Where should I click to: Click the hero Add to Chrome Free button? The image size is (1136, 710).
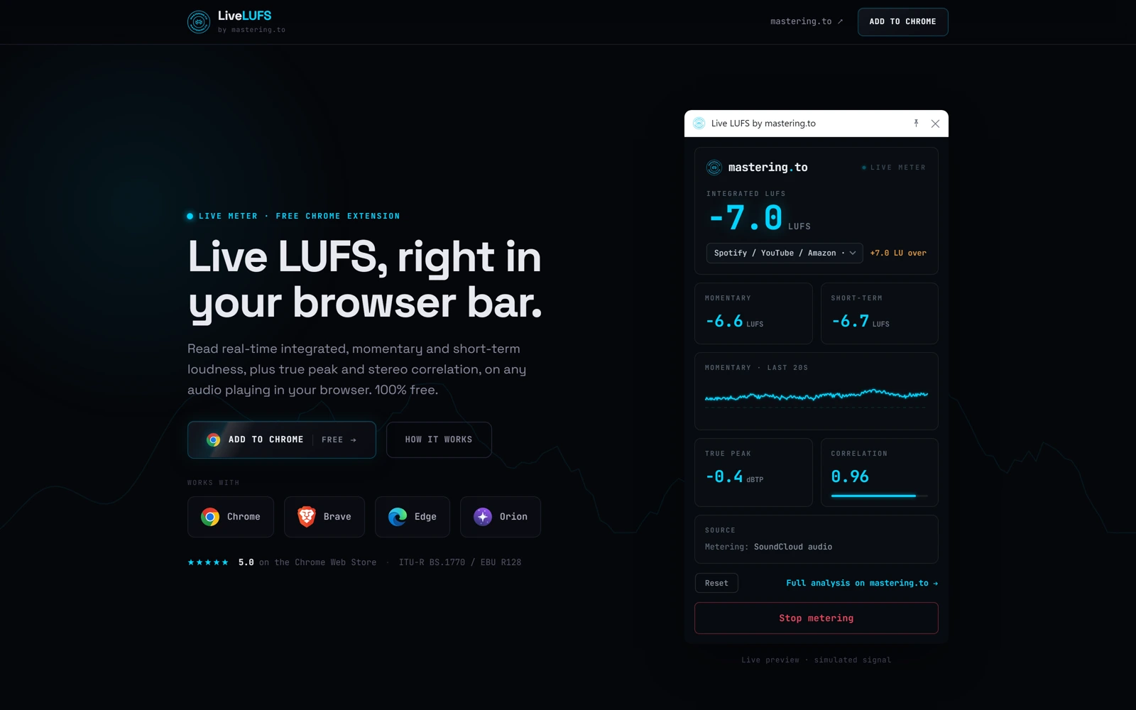coord(282,439)
